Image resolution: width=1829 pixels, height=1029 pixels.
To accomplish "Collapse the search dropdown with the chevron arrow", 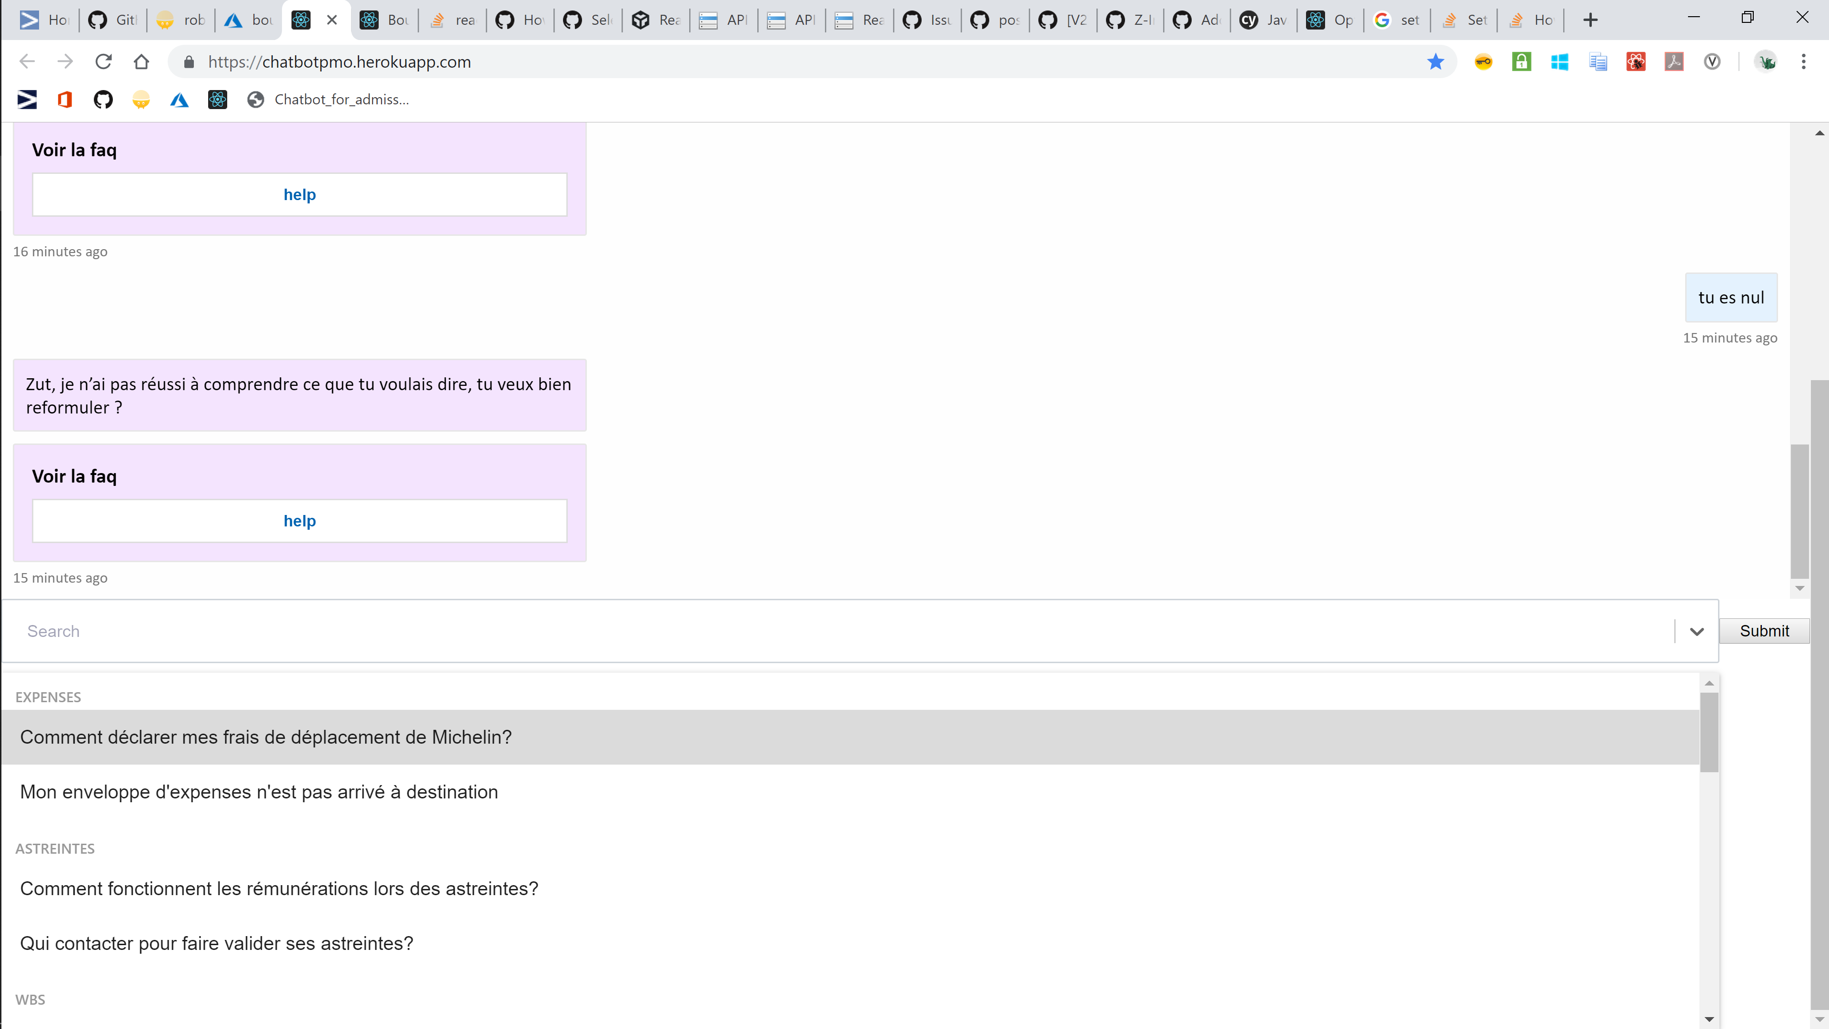I will (1696, 631).
